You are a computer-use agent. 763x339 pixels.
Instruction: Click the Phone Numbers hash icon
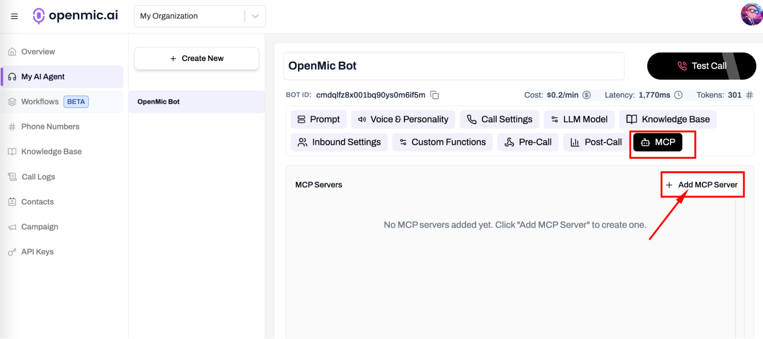pos(12,127)
